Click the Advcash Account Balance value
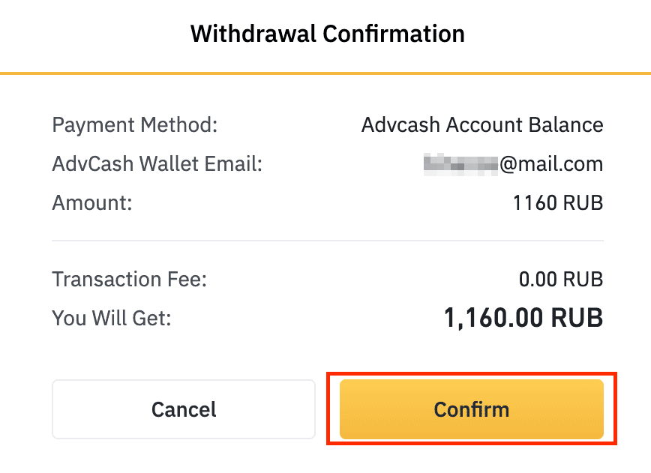Screen dimensions: 651x473 click(x=482, y=124)
